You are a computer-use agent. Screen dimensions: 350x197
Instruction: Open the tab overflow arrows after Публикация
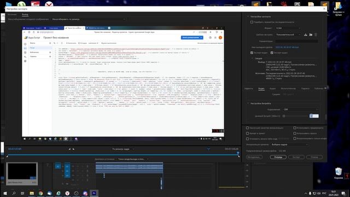325,89
